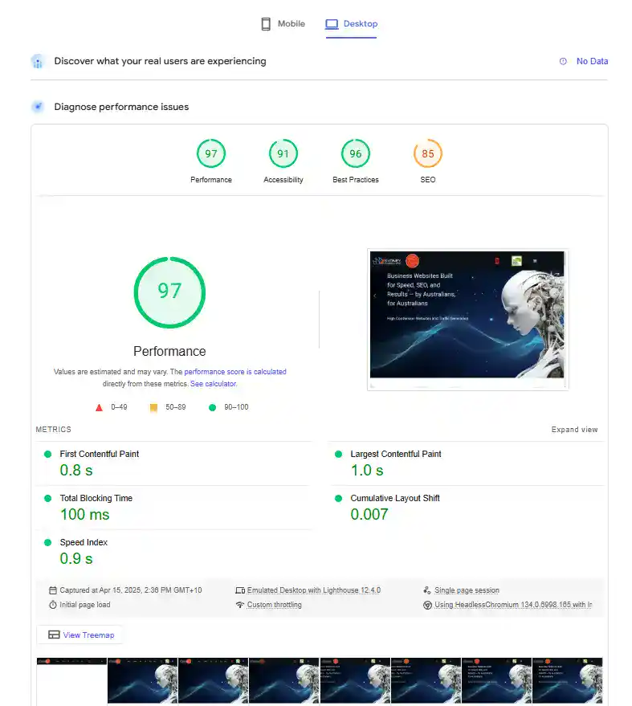Click the Chrome icon beside HeadlessChromium
Screen dimensions: 632x706
coord(427,605)
